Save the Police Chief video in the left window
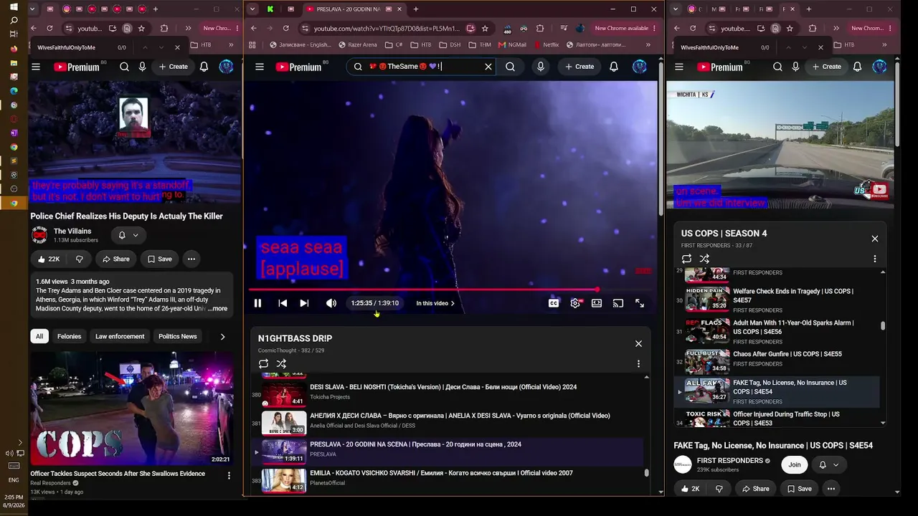 click(x=159, y=259)
